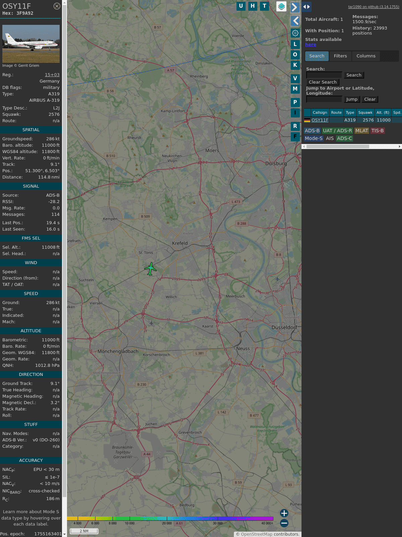Image resolution: width=402 pixels, height=537 pixels.
Task: Open the settings gear on the map
Action: (x=295, y=33)
